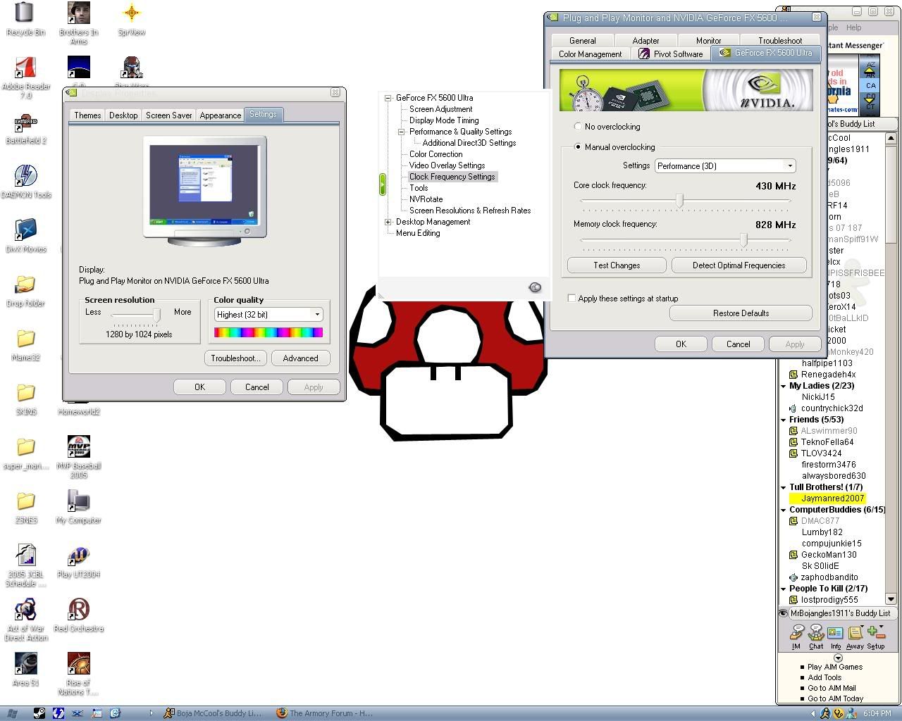Select the No overclocking radio button
This screenshot has height=721, width=902.
[x=579, y=127]
